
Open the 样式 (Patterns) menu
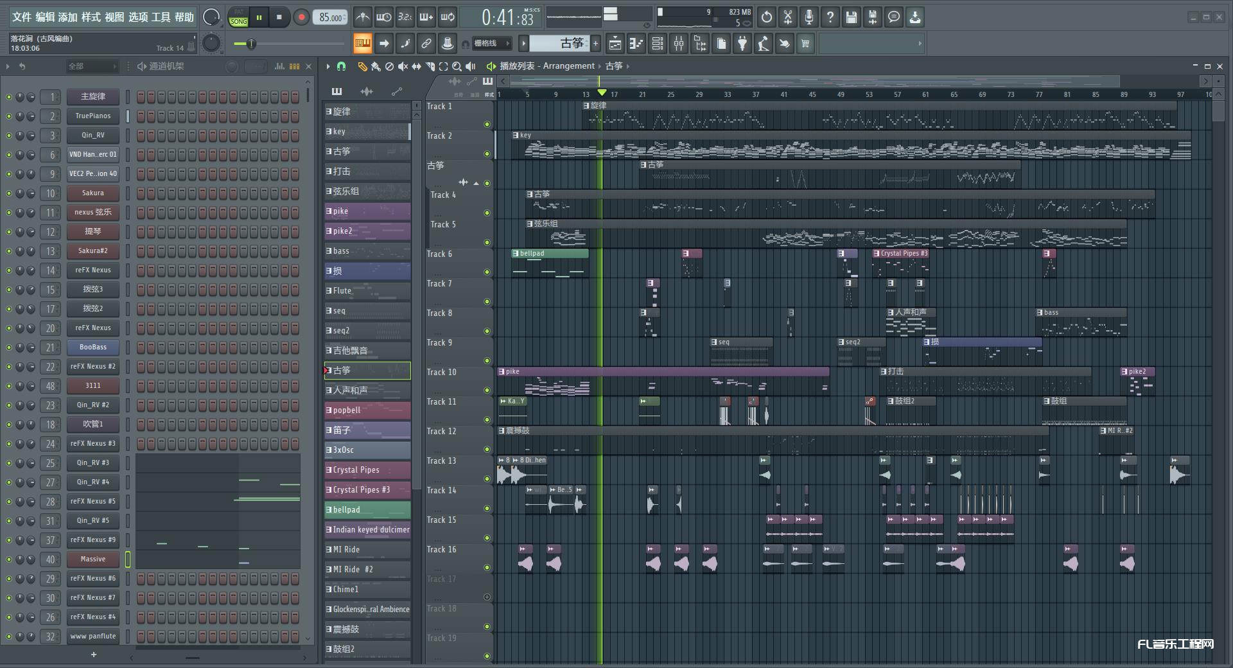91,17
